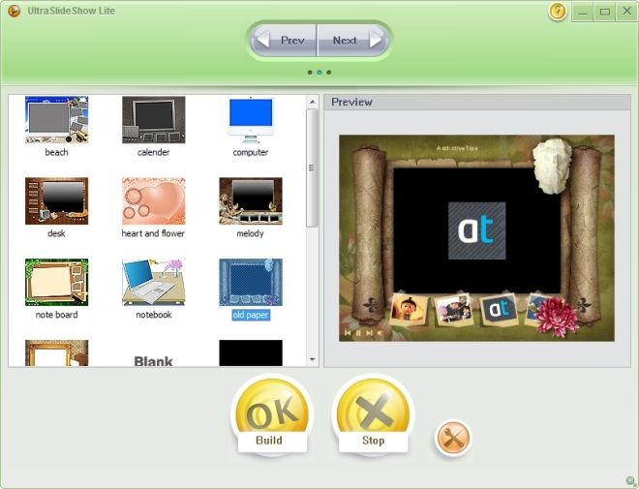Screen dimensions: 639x489
Task: Select the calender theme thumbnail
Action: click(x=154, y=120)
